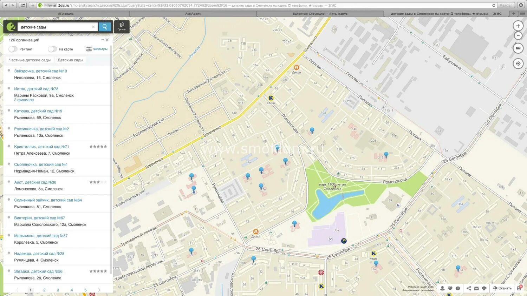The height and width of the screenshot is (296, 527).
Task: Open Смоляночка, детский сад №1
Action: pos(41,164)
